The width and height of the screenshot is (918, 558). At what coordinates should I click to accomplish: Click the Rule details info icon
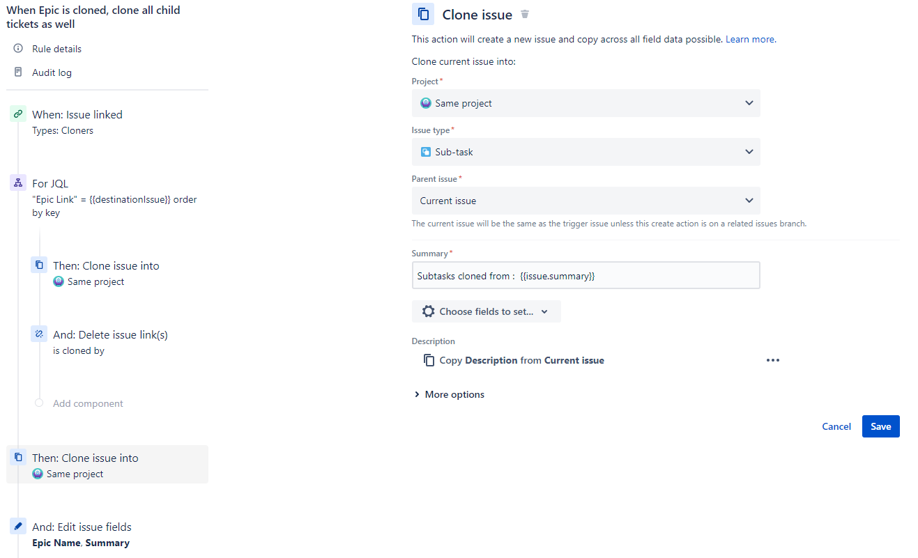click(18, 49)
